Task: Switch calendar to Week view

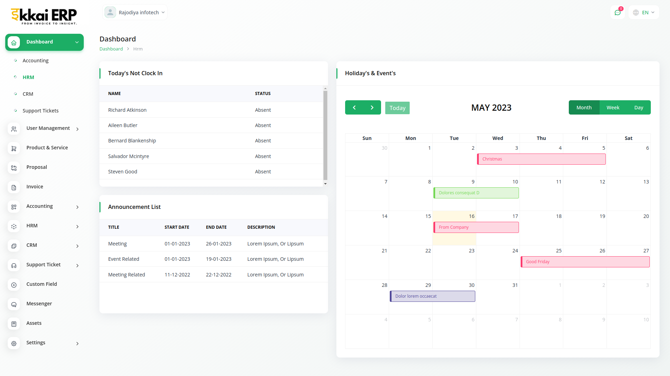Action: [x=613, y=108]
